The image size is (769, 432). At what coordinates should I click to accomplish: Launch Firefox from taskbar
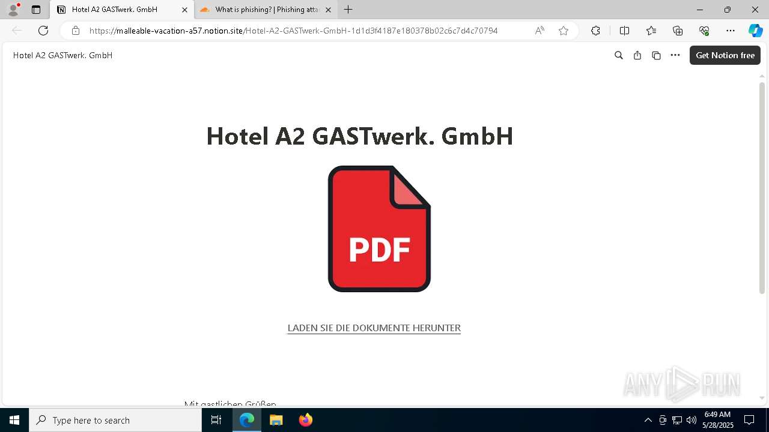(x=305, y=420)
